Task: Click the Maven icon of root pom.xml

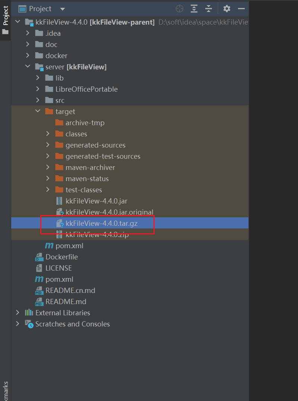Action: point(39,279)
